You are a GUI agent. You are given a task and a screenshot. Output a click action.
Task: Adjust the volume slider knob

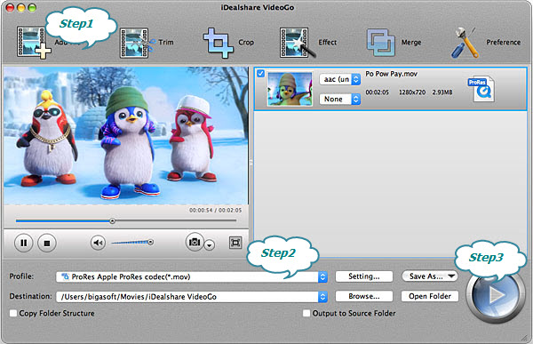[x=150, y=242]
